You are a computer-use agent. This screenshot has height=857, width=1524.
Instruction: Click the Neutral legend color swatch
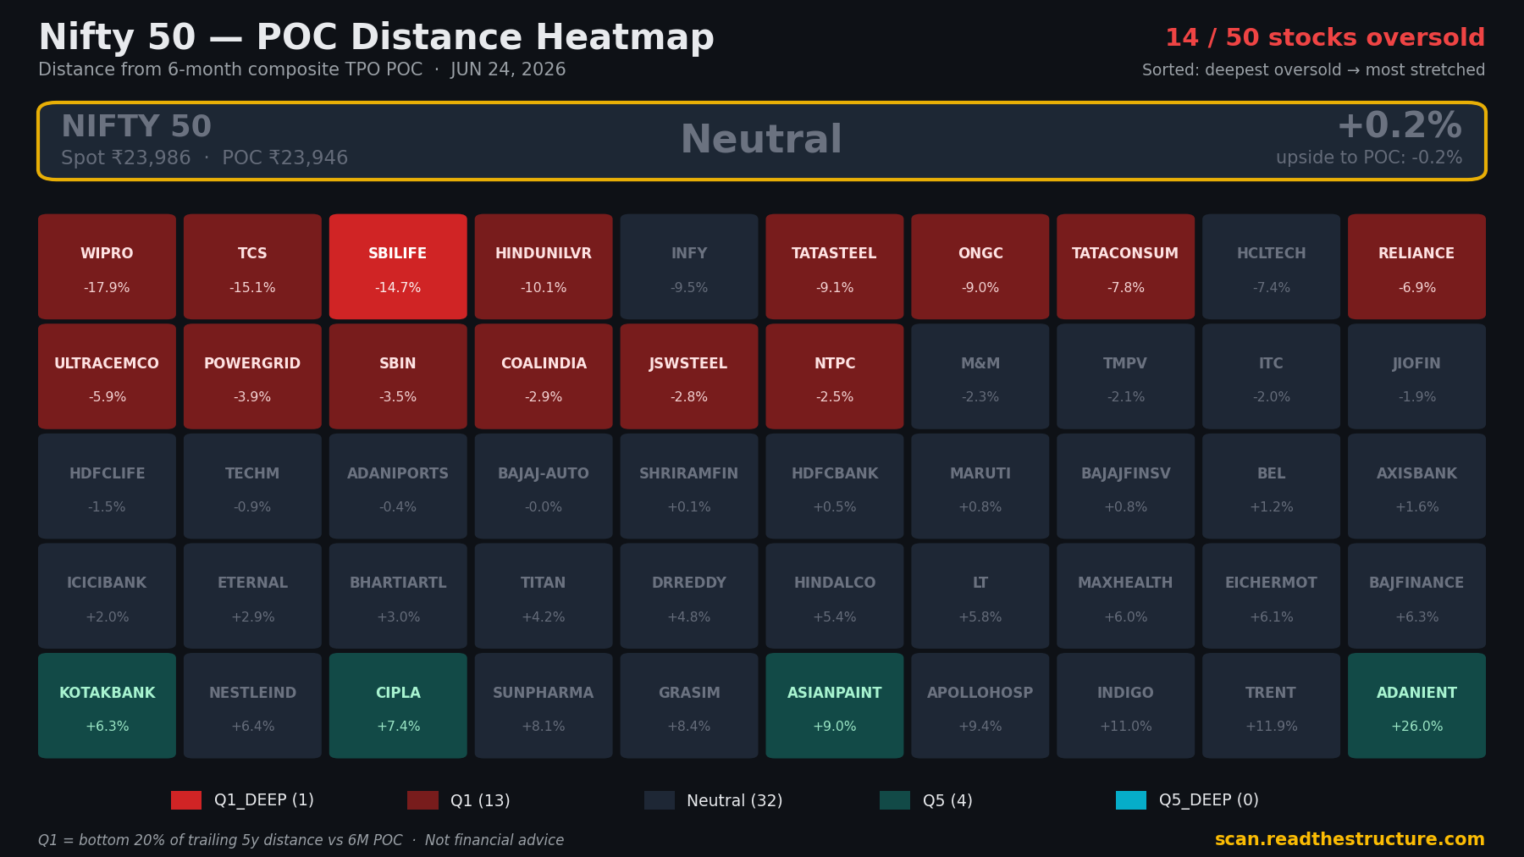[x=660, y=800]
